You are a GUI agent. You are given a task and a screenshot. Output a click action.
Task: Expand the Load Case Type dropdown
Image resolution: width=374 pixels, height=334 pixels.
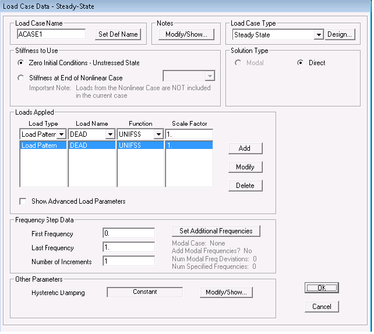(x=318, y=35)
